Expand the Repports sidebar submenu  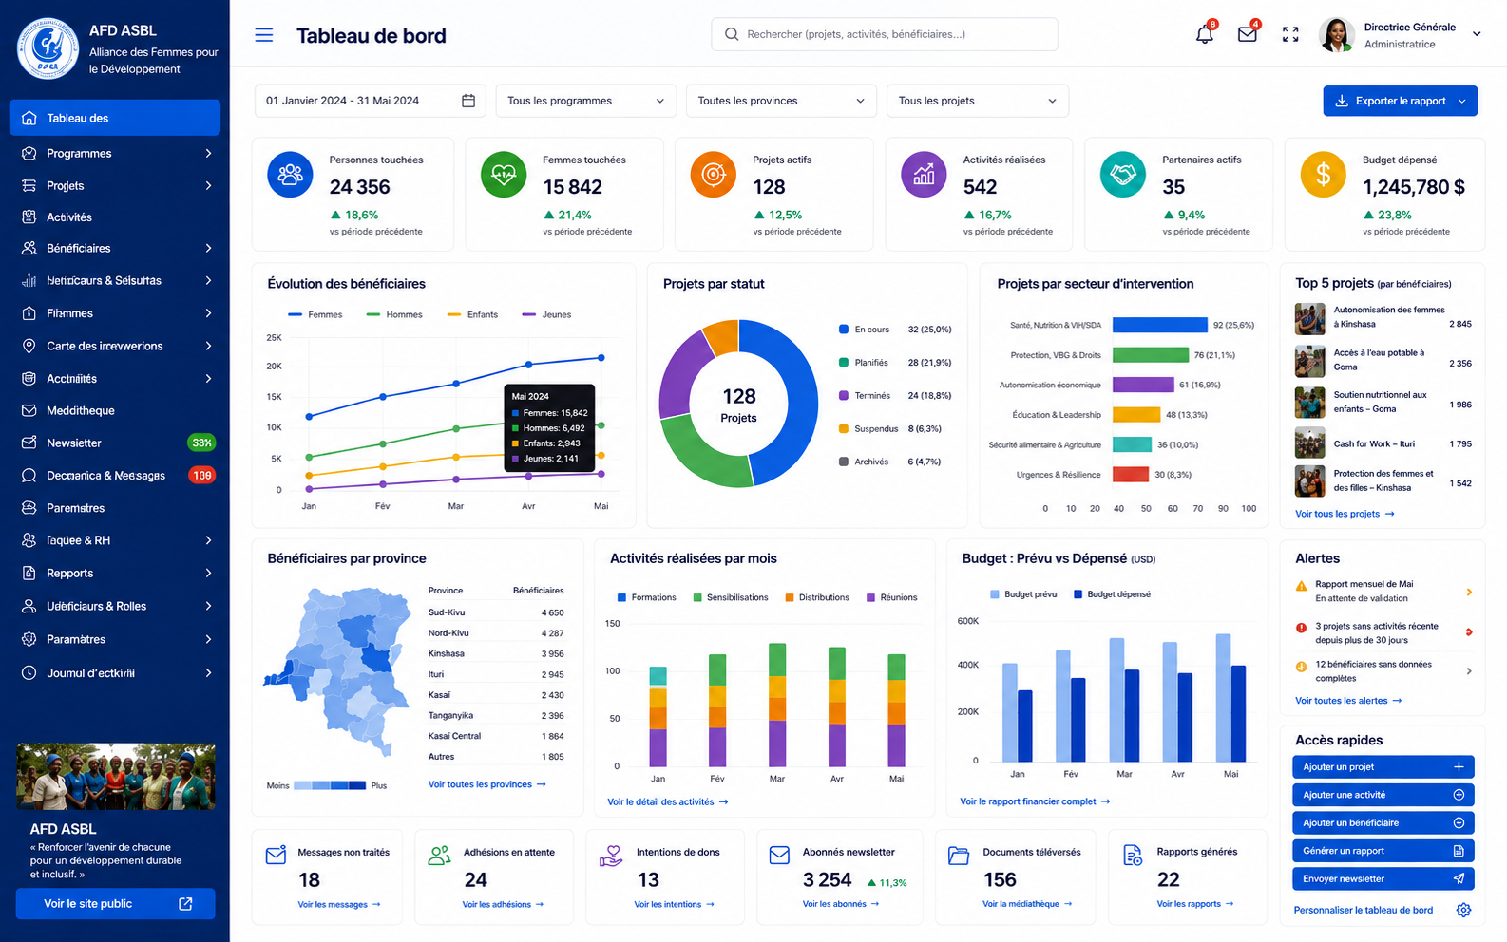point(208,573)
